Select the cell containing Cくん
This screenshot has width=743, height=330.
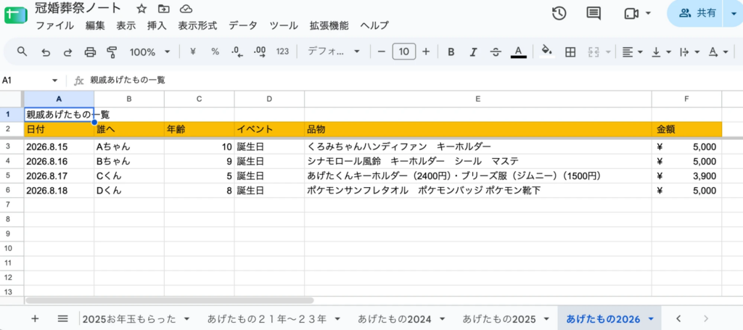click(x=129, y=176)
